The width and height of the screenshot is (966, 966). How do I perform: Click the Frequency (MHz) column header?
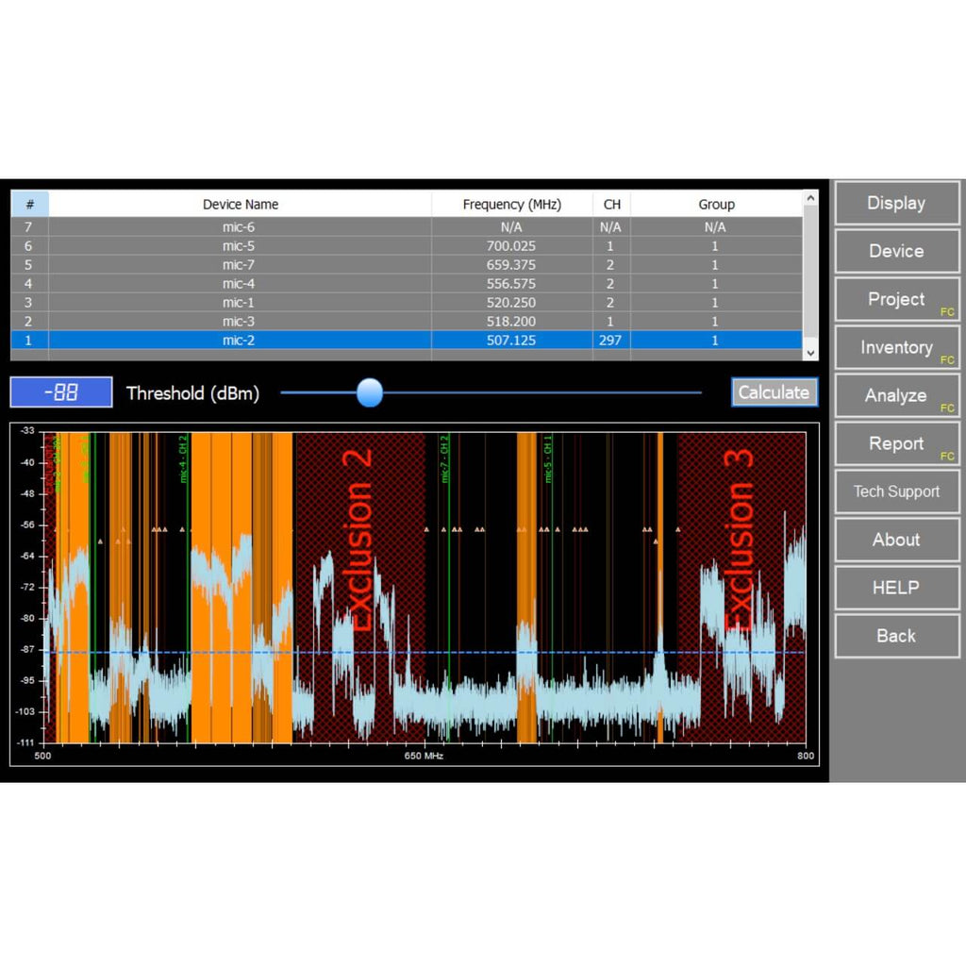click(x=512, y=204)
